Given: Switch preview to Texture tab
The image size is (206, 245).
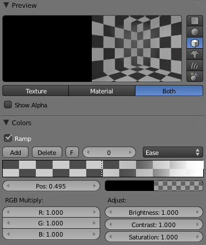Looking at the screenshot, I should click(35, 91).
